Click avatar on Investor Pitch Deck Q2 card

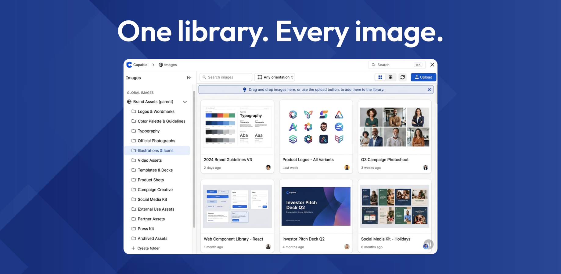pyautogui.click(x=347, y=247)
